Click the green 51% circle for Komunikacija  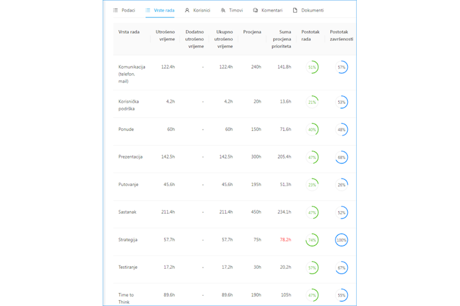(x=312, y=67)
